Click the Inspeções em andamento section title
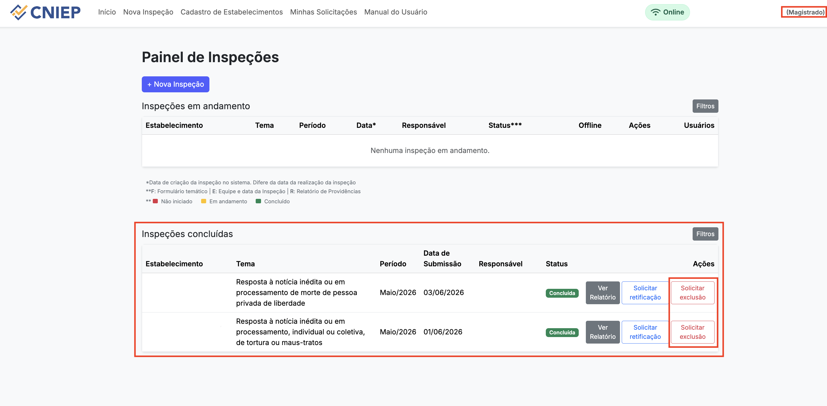 click(x=196, y=106)
